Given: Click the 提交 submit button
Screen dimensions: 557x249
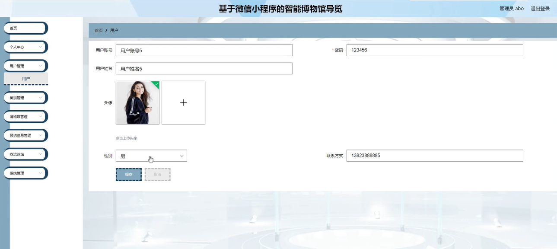Looking at the screenshot, I should click(x=129, y=174).
